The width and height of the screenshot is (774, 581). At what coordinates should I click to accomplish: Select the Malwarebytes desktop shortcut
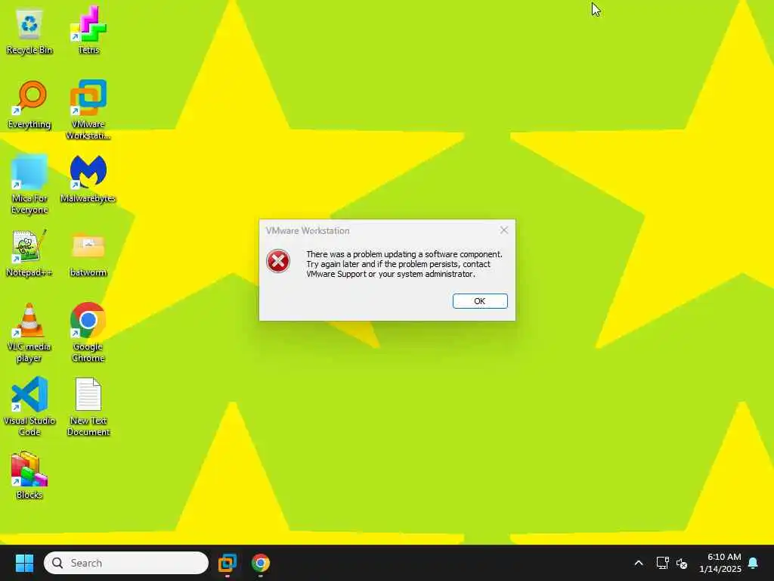coord(88,179)
